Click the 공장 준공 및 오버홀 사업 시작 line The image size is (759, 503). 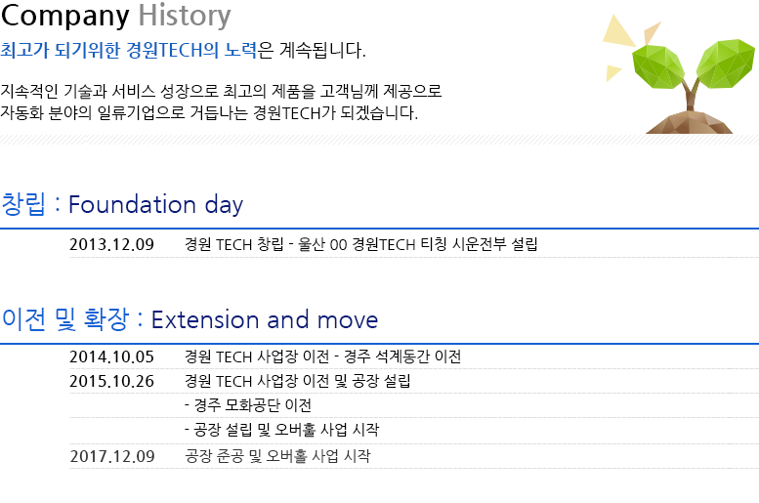tap(277, 456)
